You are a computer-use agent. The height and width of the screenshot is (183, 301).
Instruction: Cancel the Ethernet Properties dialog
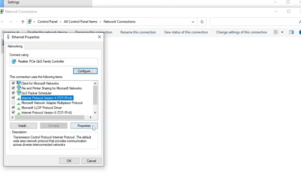pyautogui.click(x=91, y=161)
